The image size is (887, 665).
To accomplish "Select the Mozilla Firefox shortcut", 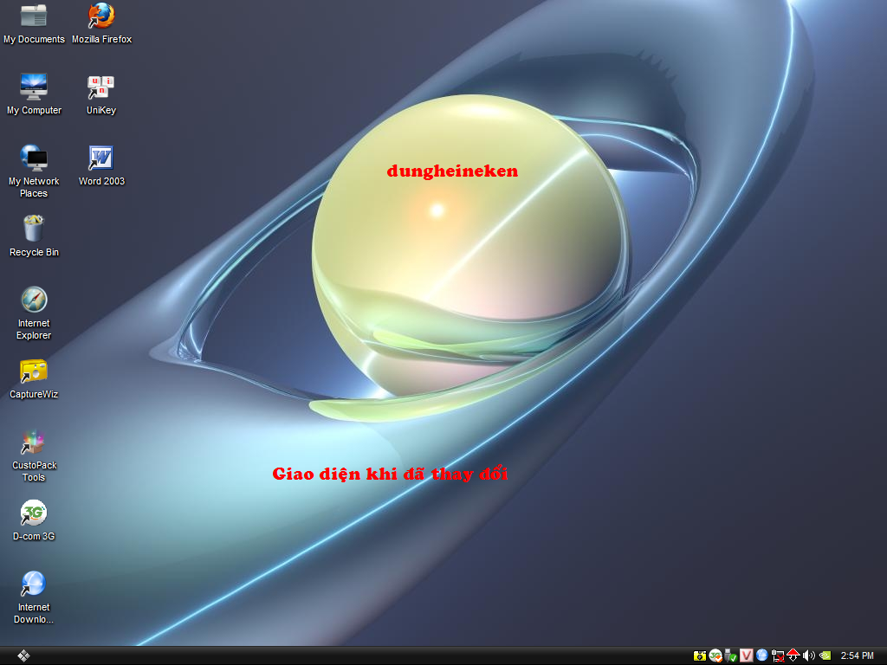I will [x=102, y=23].
